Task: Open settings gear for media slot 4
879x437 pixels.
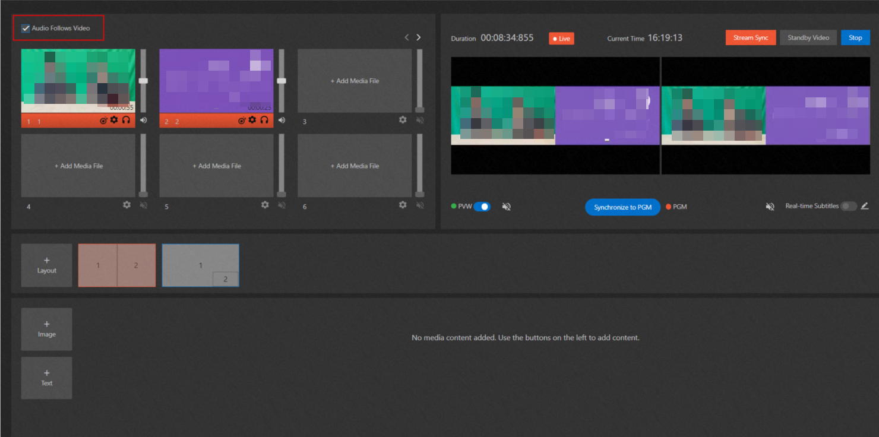Action: point(127,204)
